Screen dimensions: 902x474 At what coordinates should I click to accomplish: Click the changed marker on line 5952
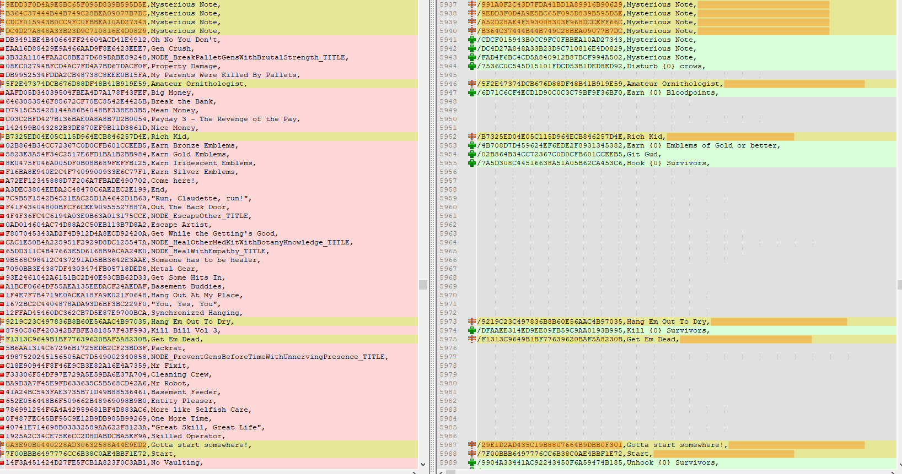pyautogui.click(x=472, y=137)
